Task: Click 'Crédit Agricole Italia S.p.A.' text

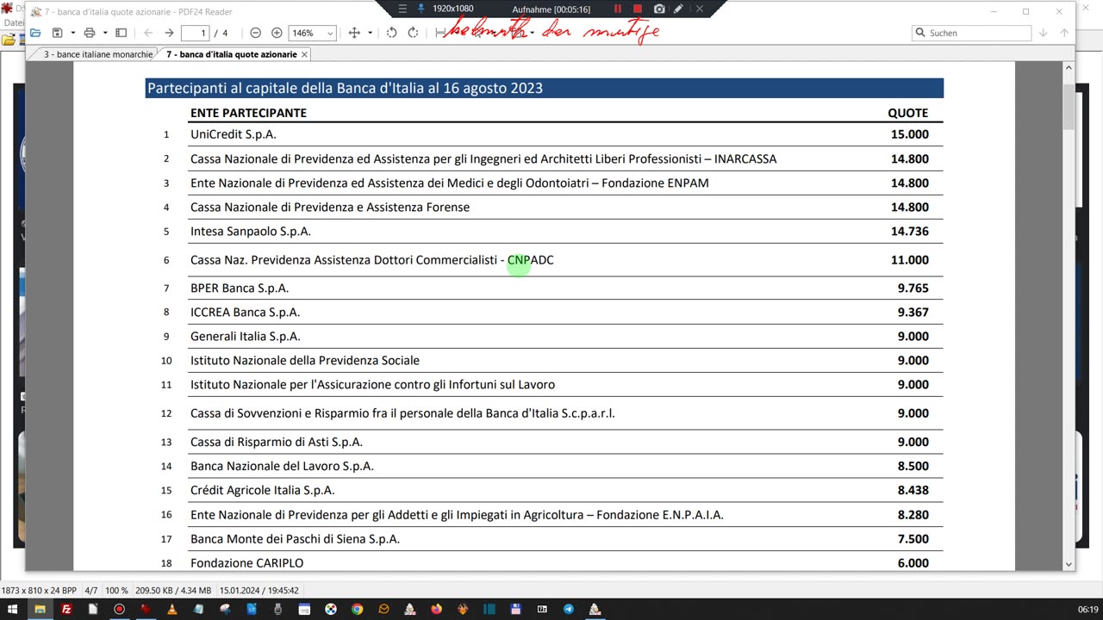Action: (262, 490)
